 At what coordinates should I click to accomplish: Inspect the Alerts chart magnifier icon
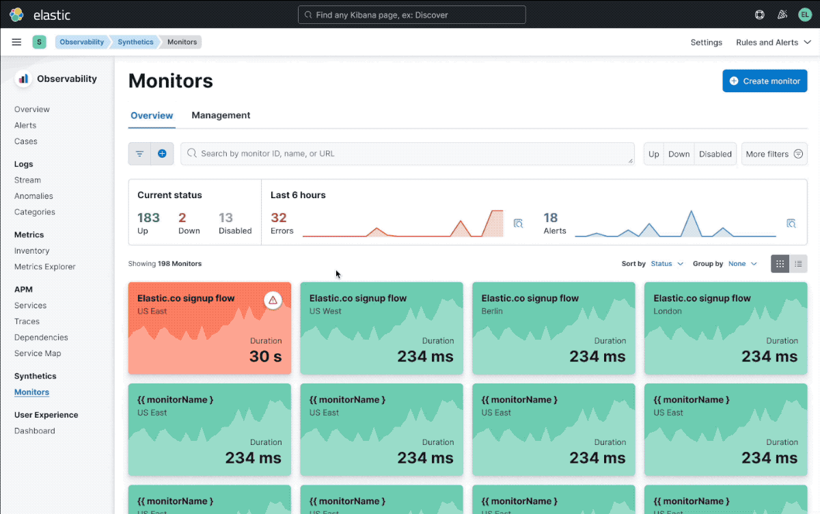click(791, 223)
